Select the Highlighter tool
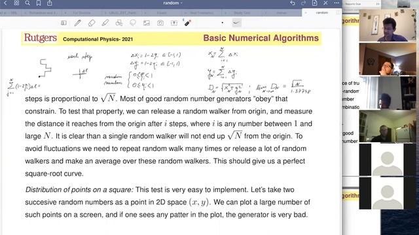 (x=105, y=23)
